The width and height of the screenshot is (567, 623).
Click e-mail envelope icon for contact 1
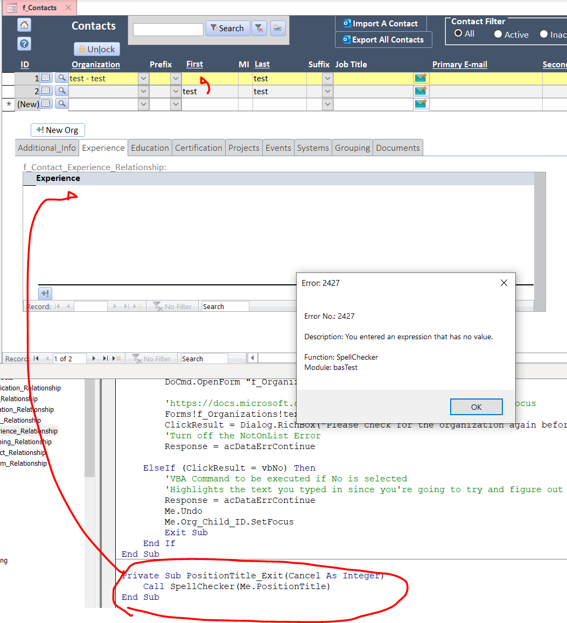pos(421,78)
